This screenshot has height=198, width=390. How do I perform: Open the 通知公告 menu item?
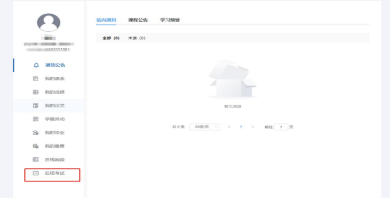pyautogui.click(x=49, y=65)
